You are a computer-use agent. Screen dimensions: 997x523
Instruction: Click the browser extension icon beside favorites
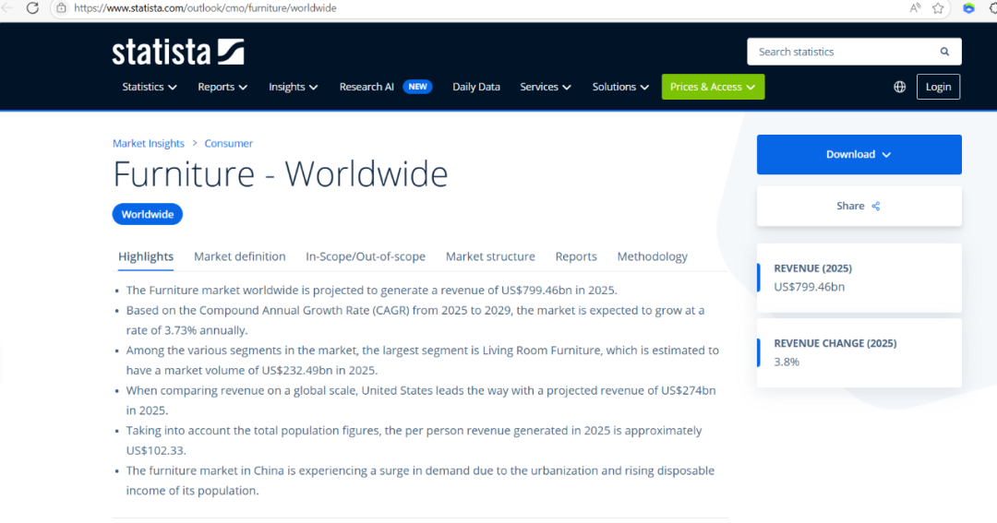tap(969, 8)
